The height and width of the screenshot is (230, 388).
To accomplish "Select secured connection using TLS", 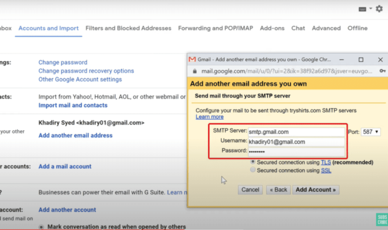I will click(252, 162).
